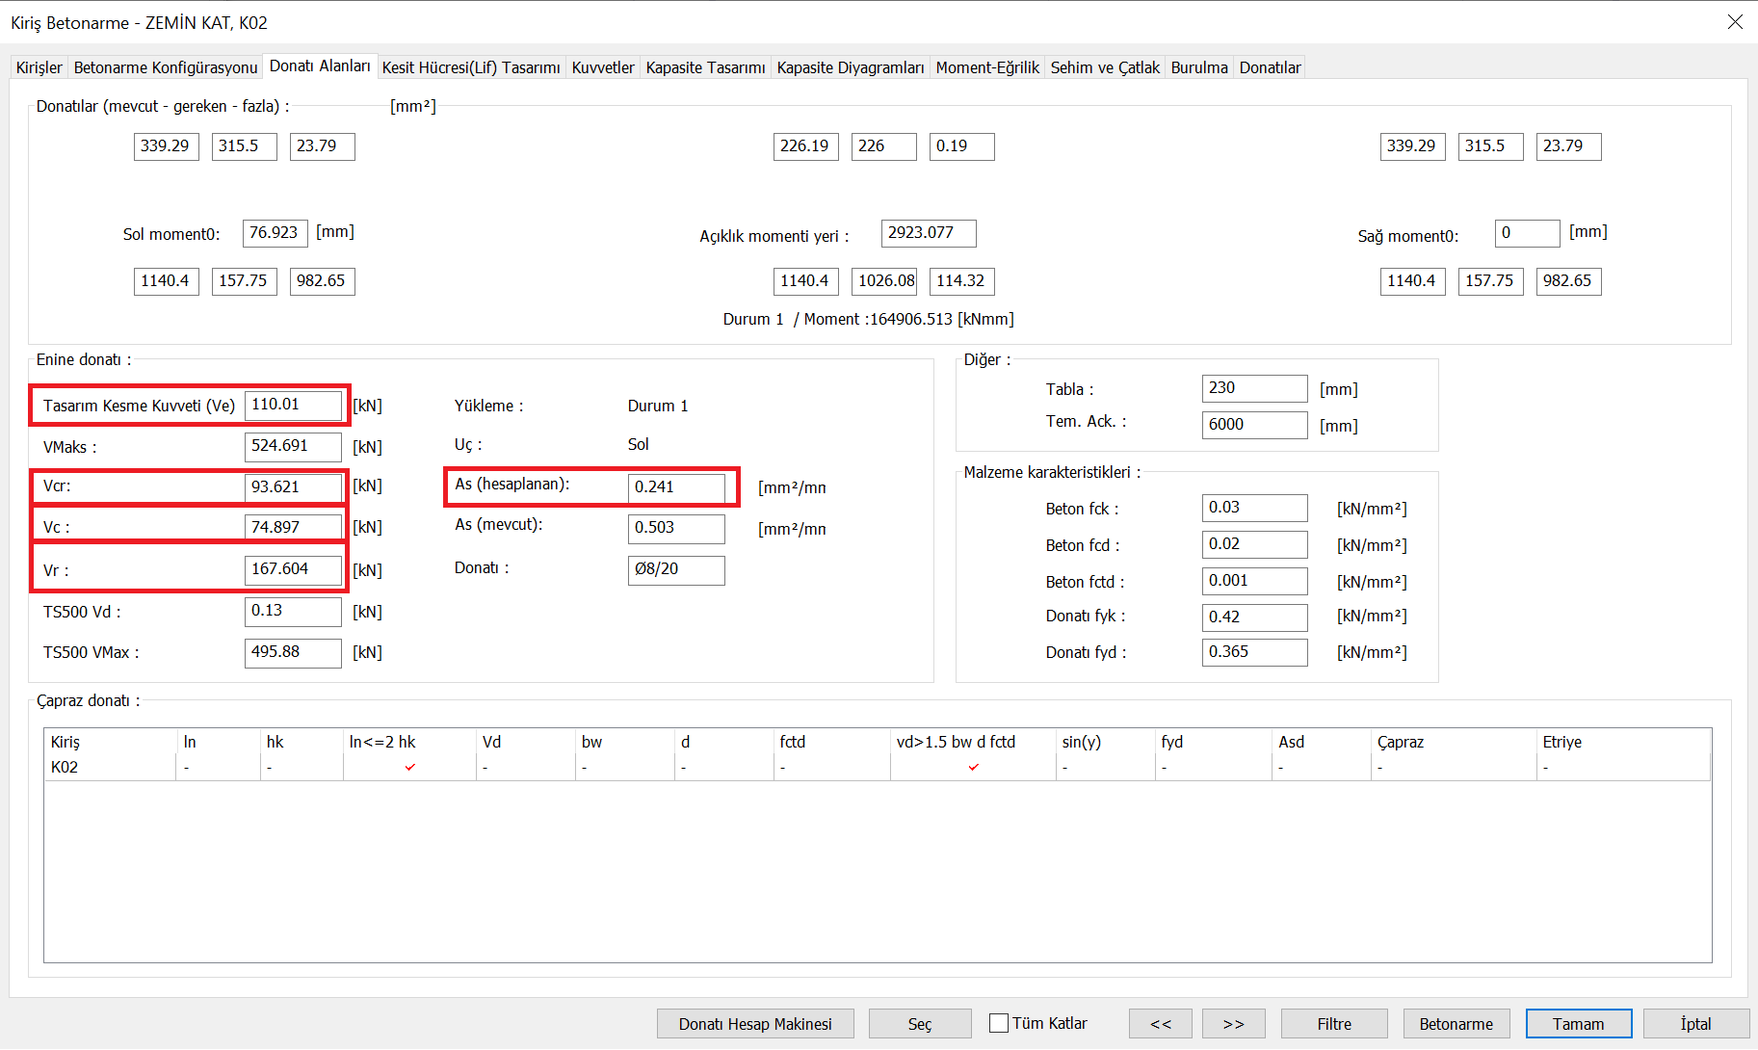The image size is (1758, 1050).
Task: Confirm with the Tamam button
Action: tap(1578, 1024)
